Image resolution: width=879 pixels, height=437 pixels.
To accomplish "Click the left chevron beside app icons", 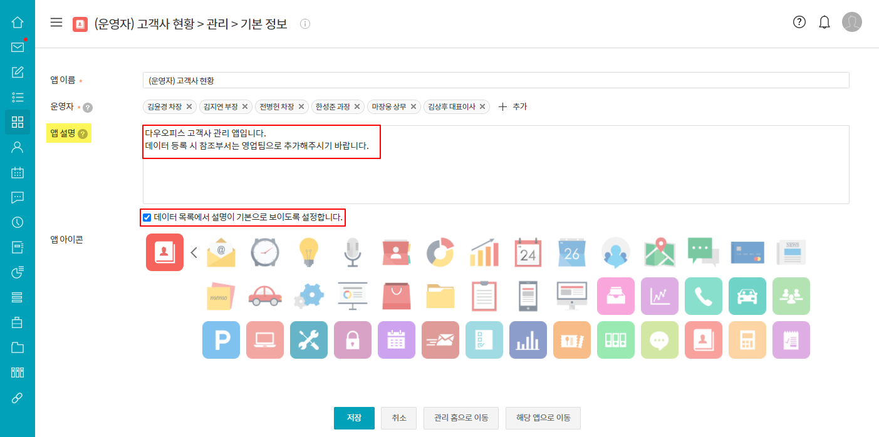I will 194,252.
